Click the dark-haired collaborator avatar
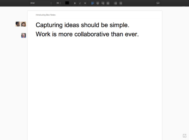 click(x=18, y=24)
